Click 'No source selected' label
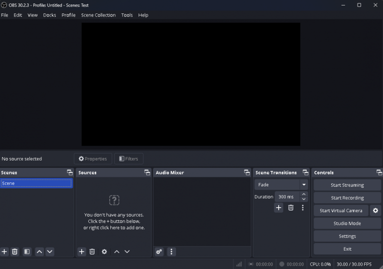This screenshot has width=383, height=269. click(x=22, y=159)
